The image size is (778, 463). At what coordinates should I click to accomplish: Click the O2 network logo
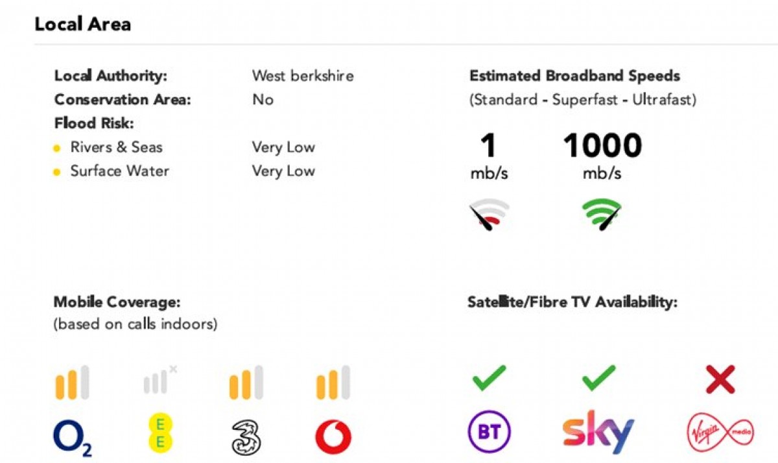[73, 438]
